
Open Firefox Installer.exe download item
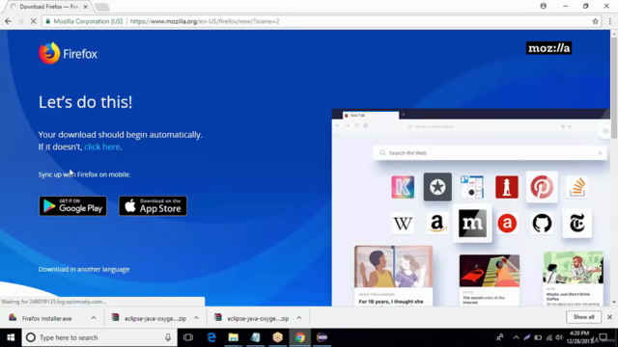point(46,318)
